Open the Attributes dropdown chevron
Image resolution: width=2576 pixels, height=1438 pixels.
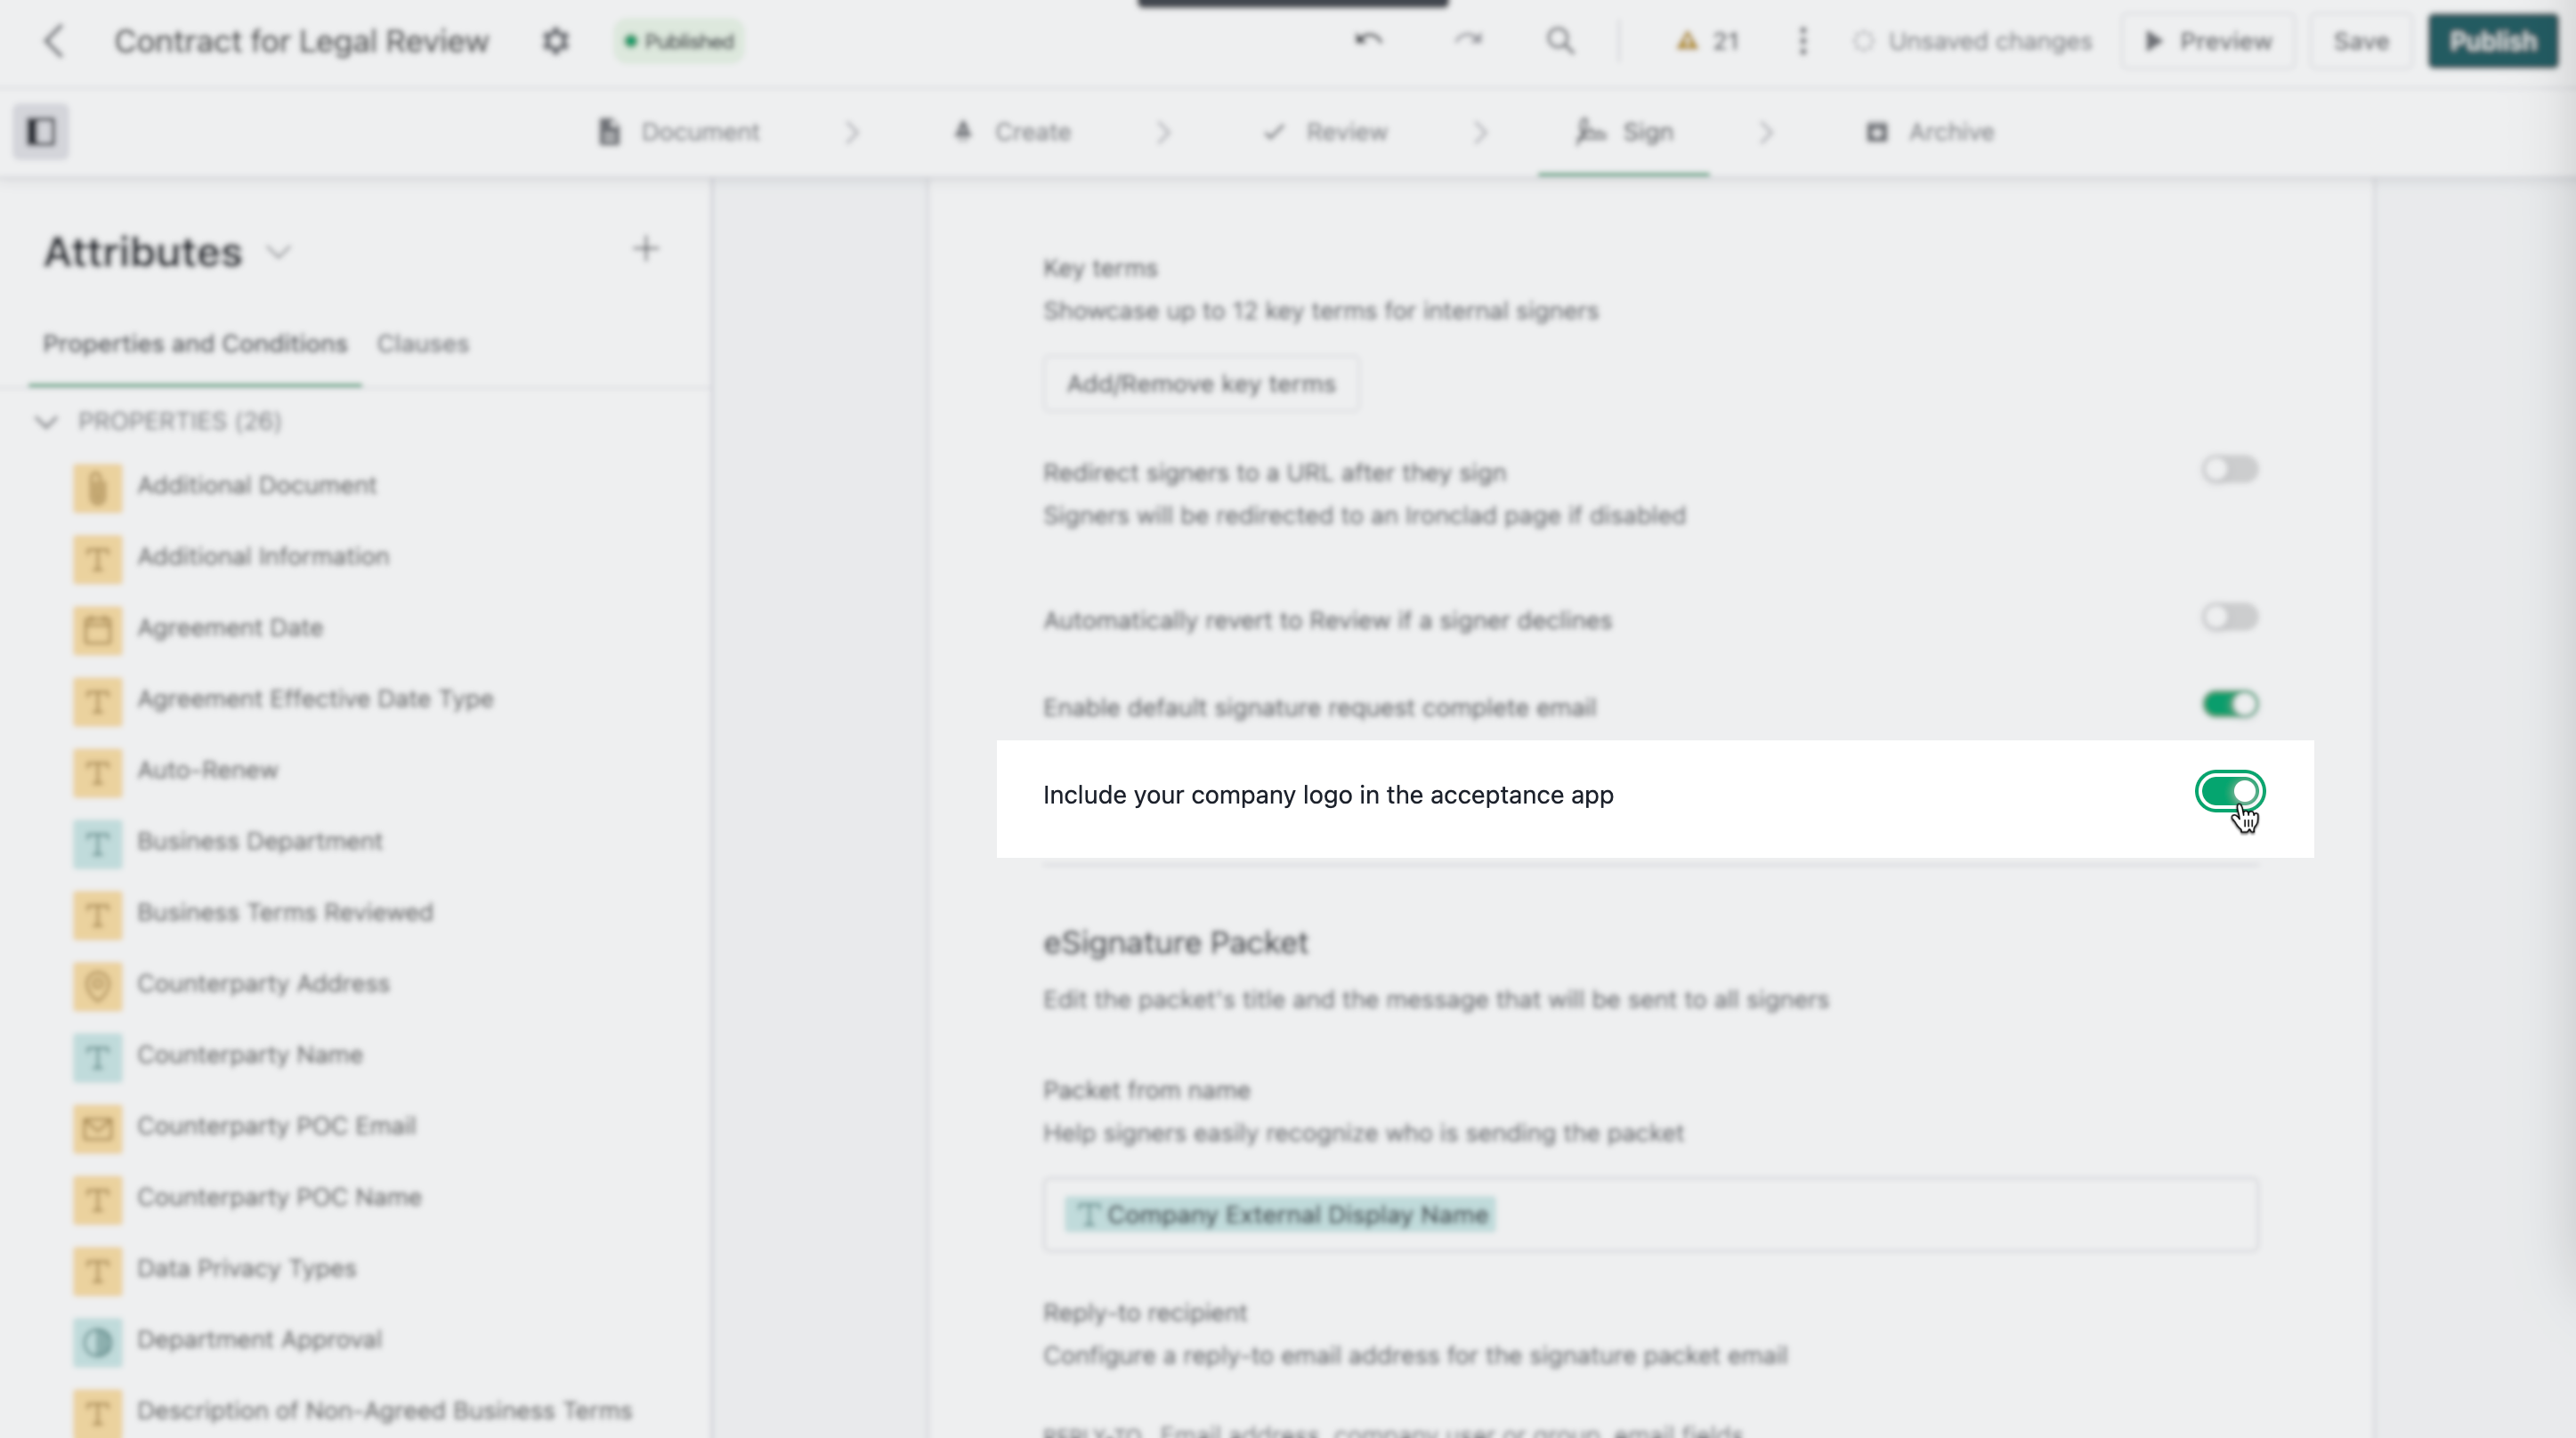279,253
